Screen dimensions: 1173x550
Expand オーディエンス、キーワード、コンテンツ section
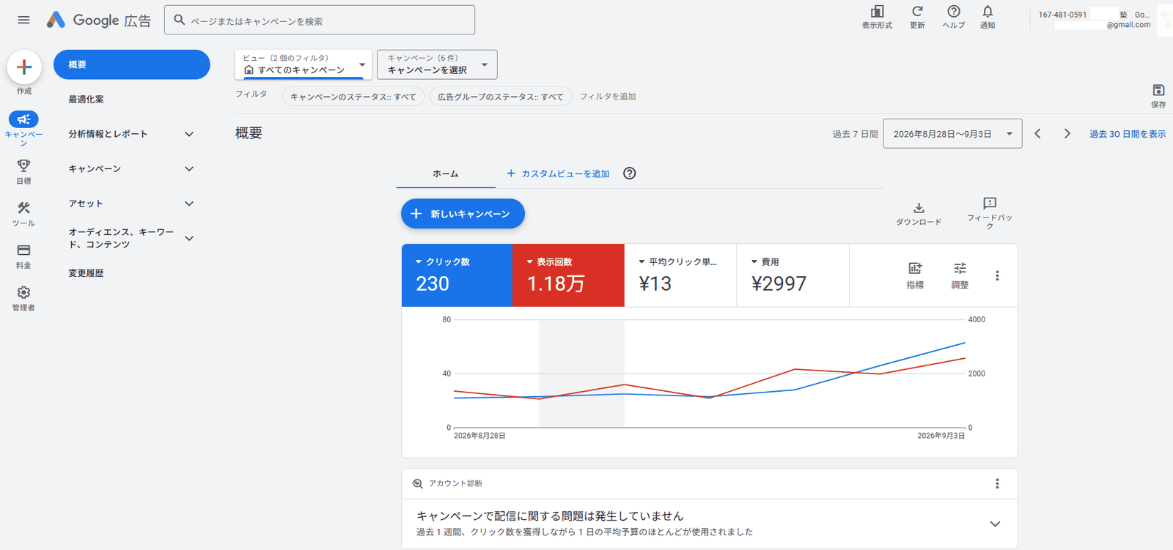[189, 238]
